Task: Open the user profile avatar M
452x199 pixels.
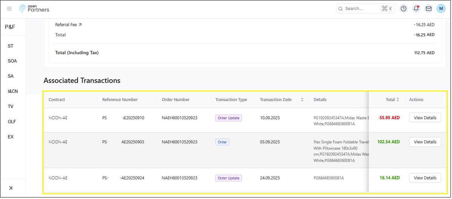Action: point(441,9)
